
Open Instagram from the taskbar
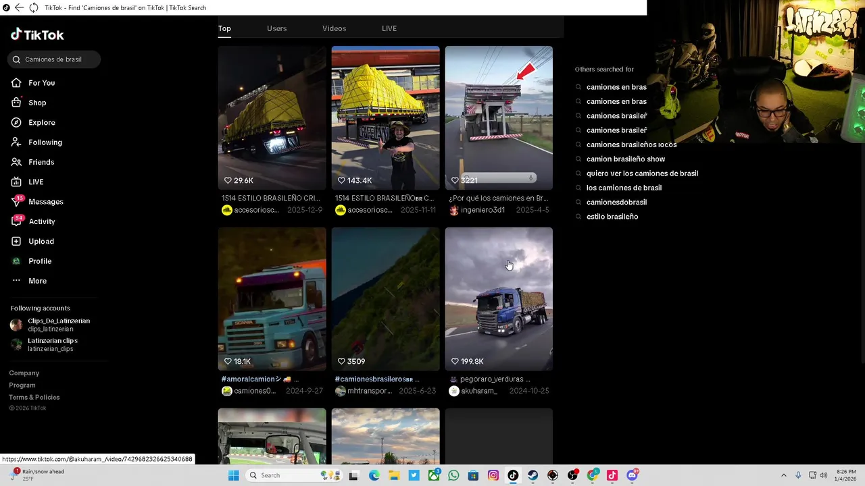(x=493, y=475)
